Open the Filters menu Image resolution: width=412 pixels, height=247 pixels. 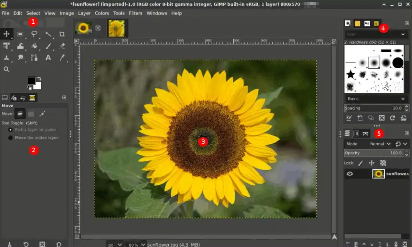(x=136, y=13)
